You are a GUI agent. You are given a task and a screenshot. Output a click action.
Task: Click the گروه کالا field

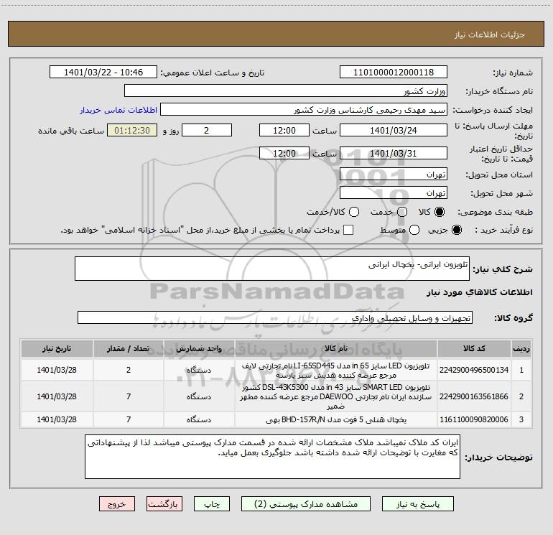click(275, 317)
